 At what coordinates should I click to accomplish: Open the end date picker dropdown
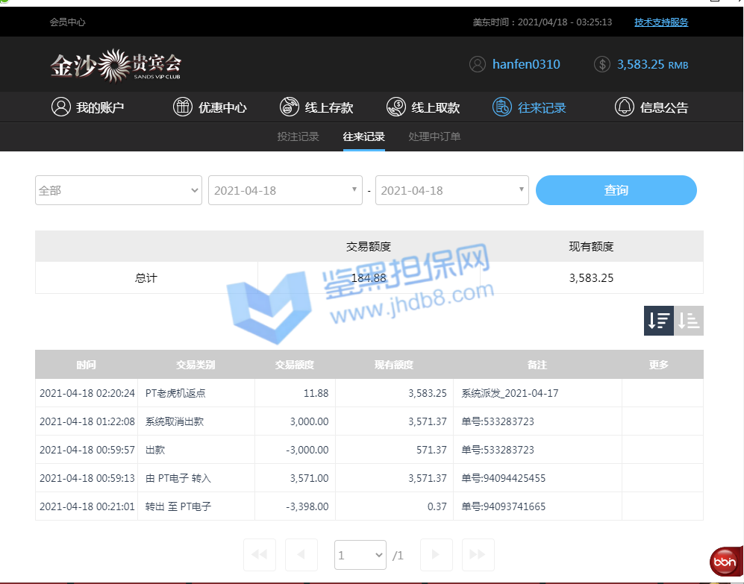[452, 190]
